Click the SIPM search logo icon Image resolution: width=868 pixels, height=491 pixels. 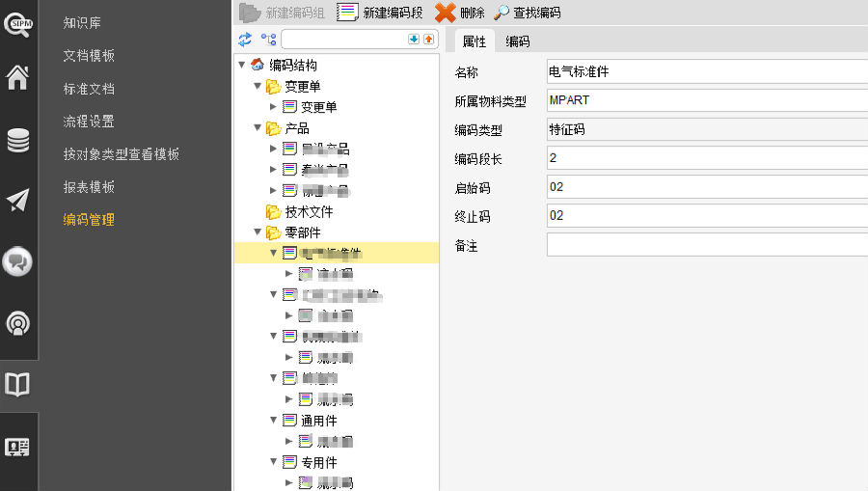tap(17, 25)
